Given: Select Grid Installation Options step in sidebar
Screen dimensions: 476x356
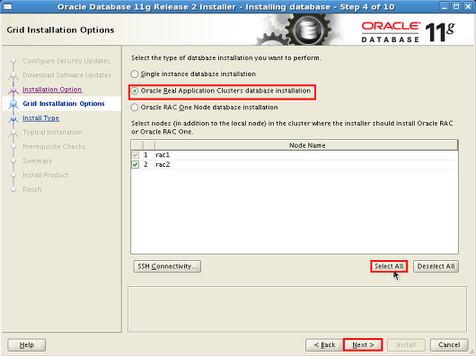Looking at the screenshot, I should [x=64, y=104].
